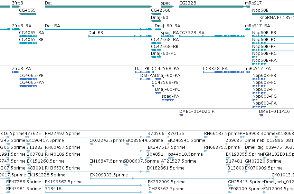
Task: Click the Zfrp8 gene label
Action: [18, 3]
